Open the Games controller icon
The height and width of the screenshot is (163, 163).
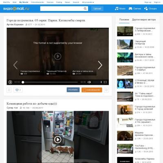(x=130, y=9)
